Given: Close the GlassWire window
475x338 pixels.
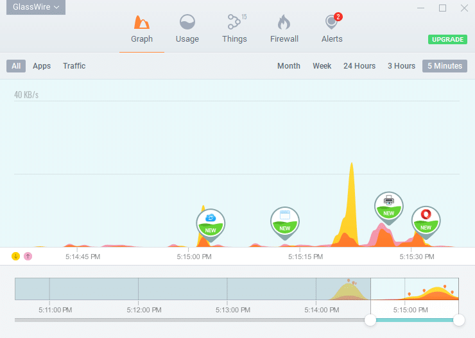Looking at the screenshot, I should tap(464, 8).
